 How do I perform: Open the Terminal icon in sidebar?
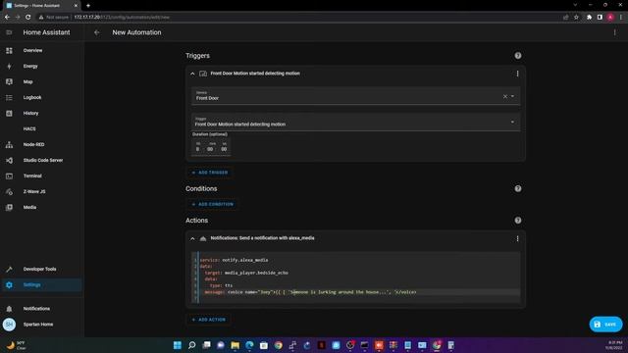pyautogui.click(x=9, y=176)
